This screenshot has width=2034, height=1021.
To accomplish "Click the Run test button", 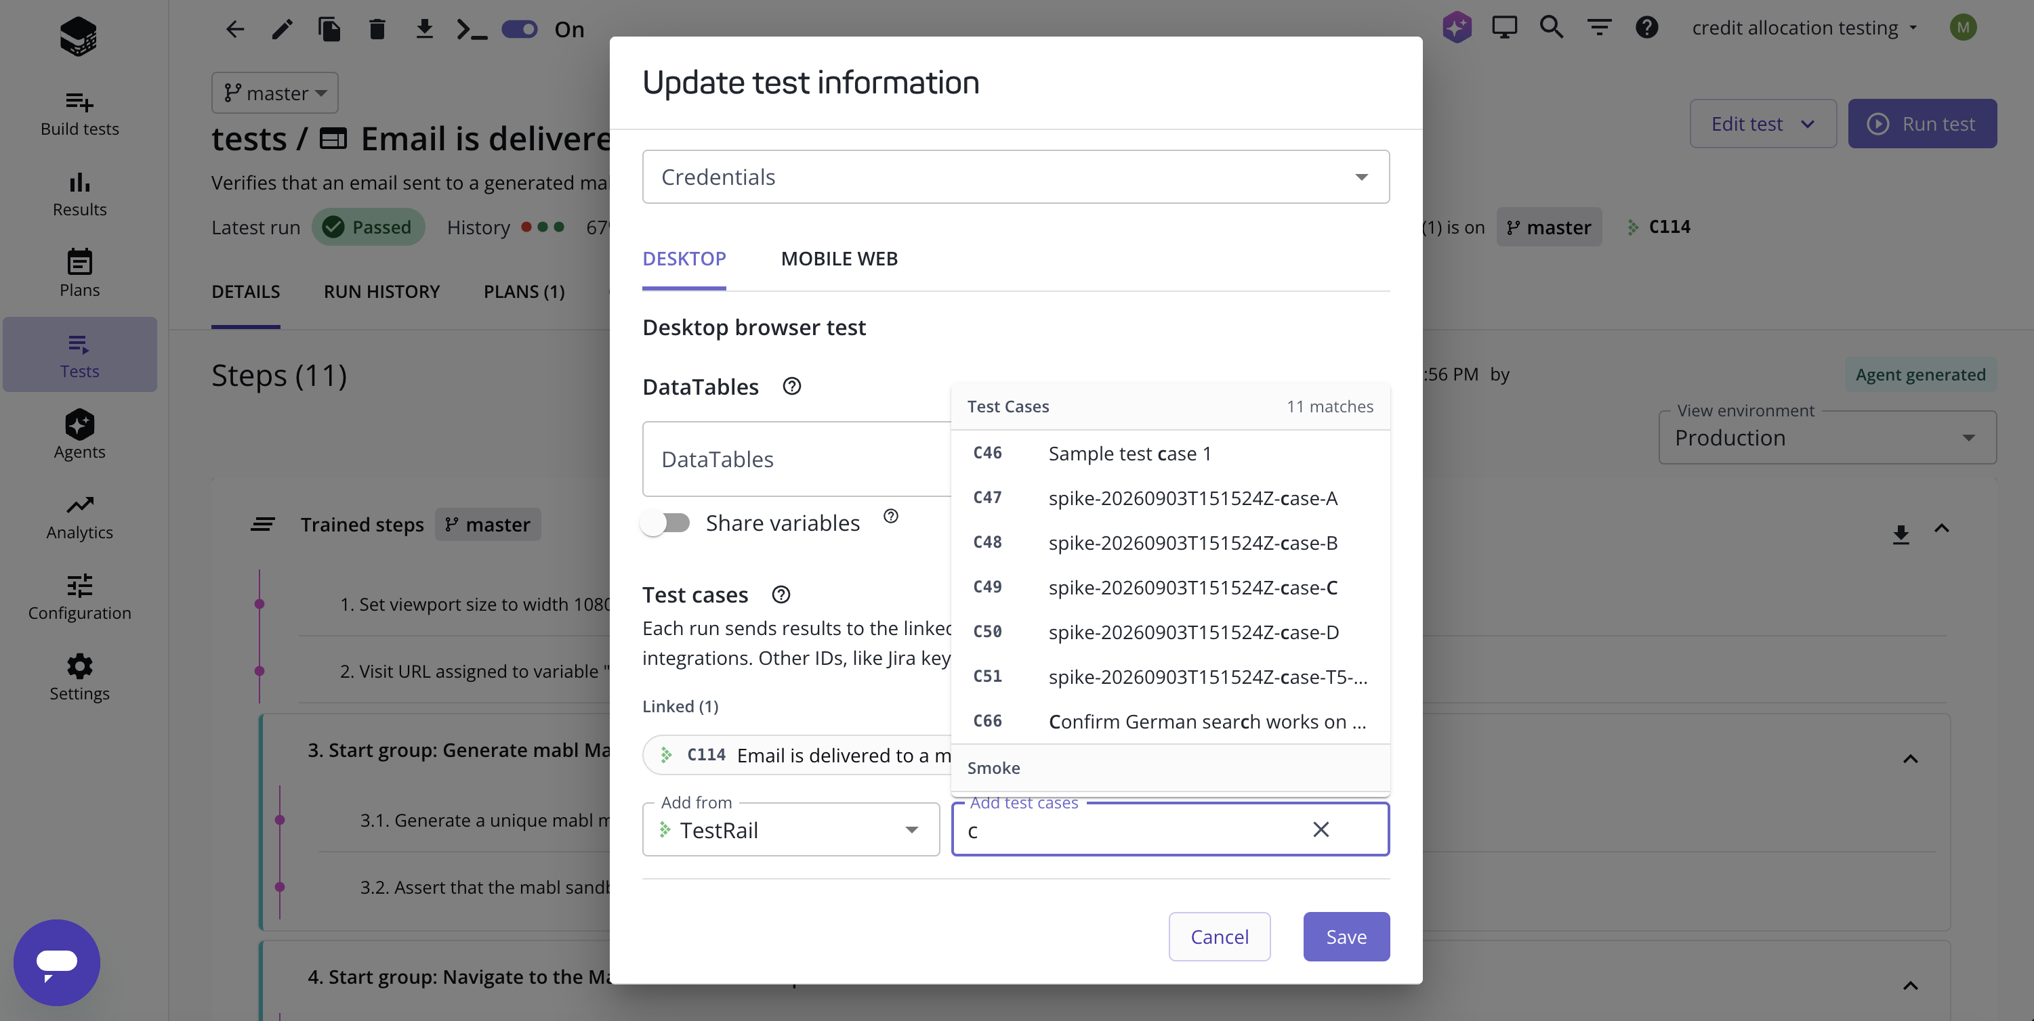I will tap(1922, 124).
